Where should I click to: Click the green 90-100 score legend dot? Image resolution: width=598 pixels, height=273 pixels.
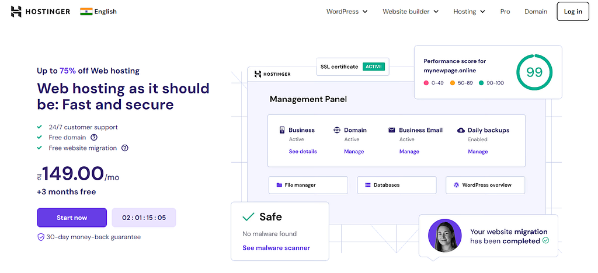[481, 83]
